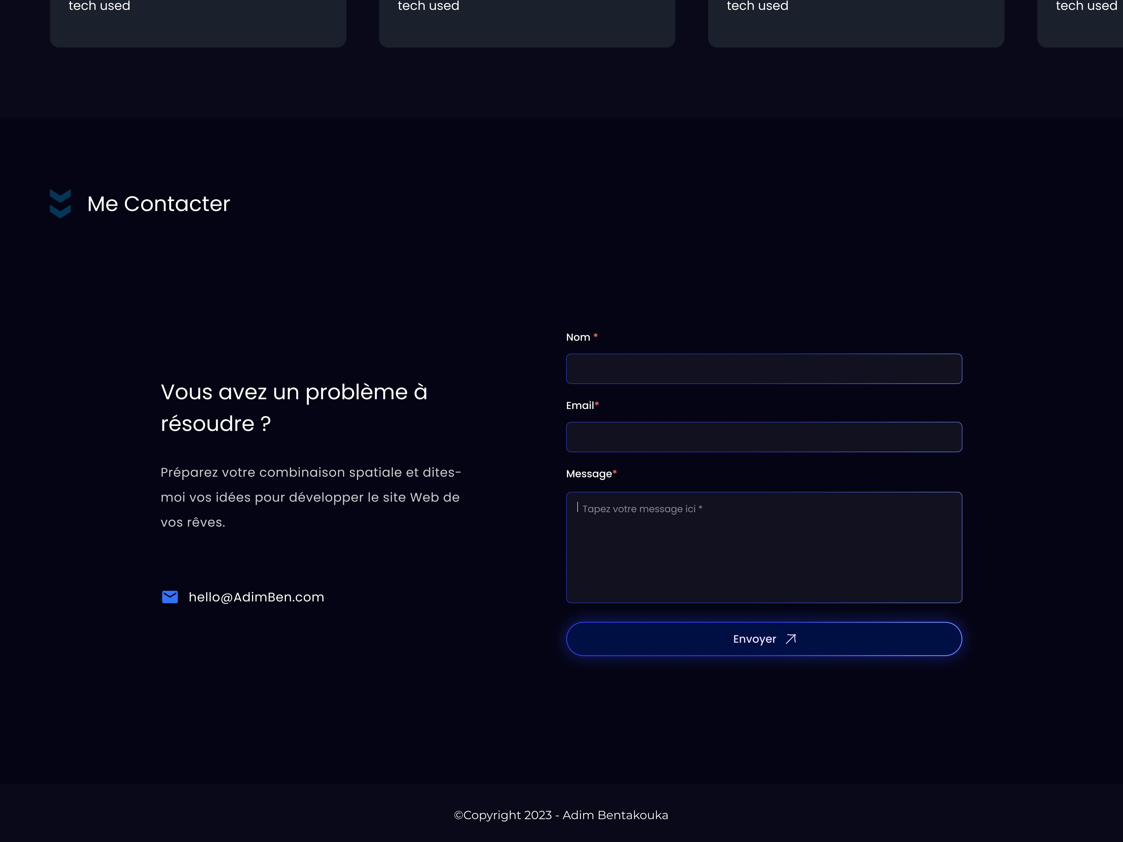Click the Copyright 2023 footer text
Screen dimensions: 1123x842
[561, 815]
